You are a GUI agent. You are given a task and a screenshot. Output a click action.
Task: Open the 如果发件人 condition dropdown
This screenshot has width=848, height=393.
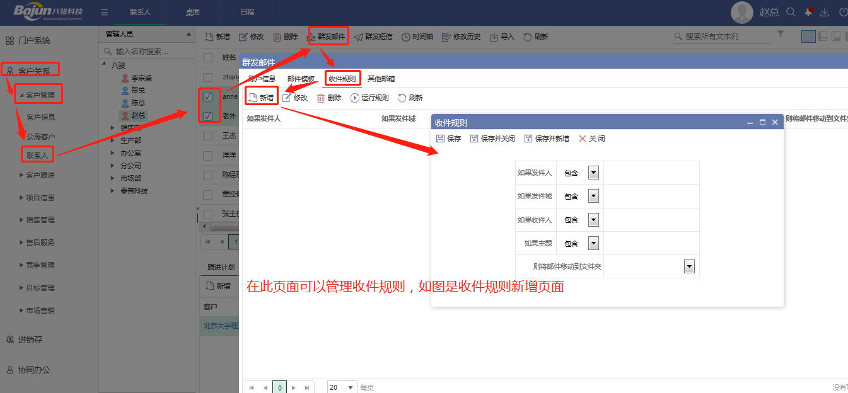point(593,173)
